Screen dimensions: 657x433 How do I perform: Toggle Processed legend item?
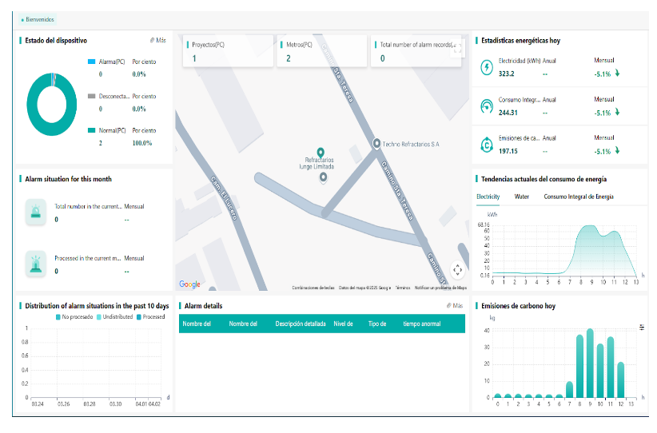click(x=150, y=317)
